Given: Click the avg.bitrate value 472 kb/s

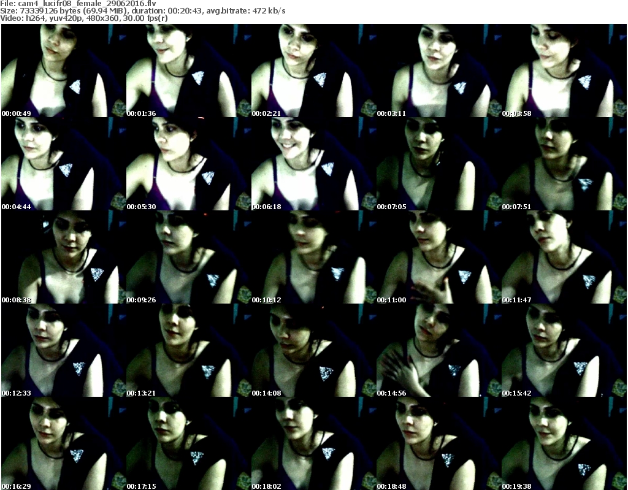Looking at the screenshot, I should (x=269, y=11).
